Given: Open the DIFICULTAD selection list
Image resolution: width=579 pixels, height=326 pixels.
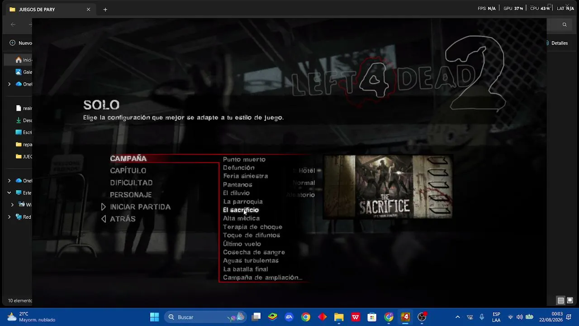Looking at the screenshot, I should coord(131,183).
